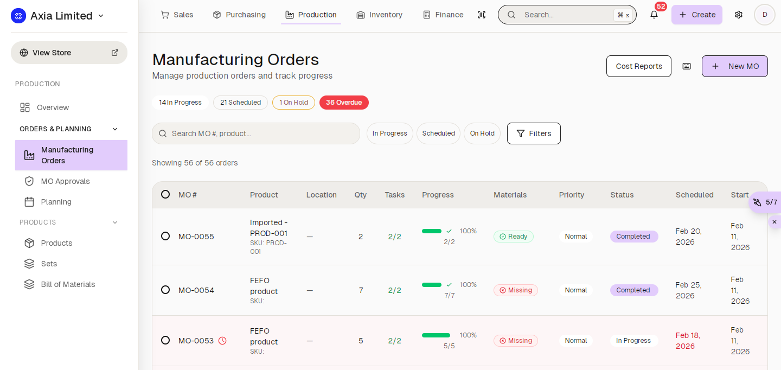Screen dimensions: 781x370
Task: Open settings gear icon
Action: (739, 15)
